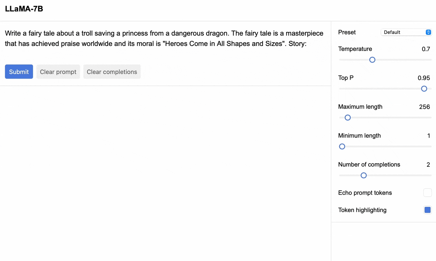The height and width of the screenshot is (261, 436).
Task: Focus the fairy tale prompt text field
Action: point(163,38)
